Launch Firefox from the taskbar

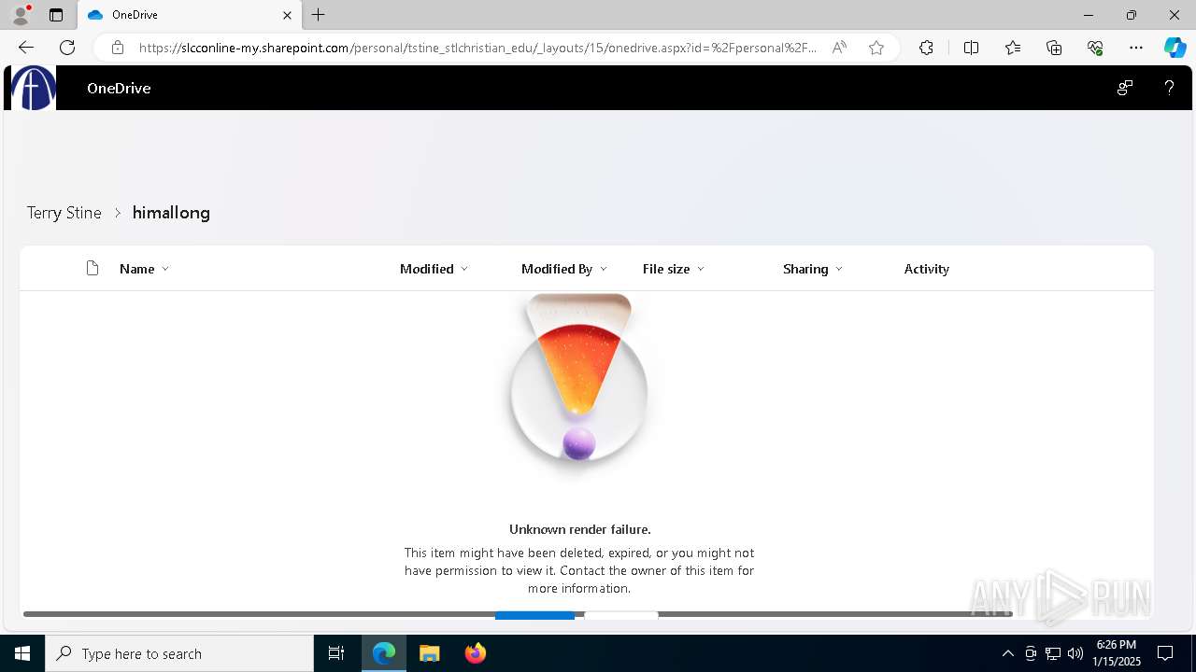(476, 653)
